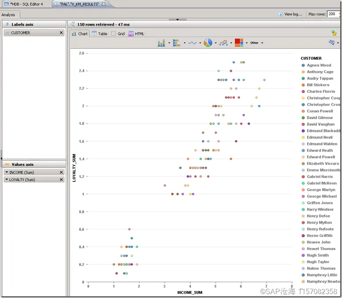Click Harry Windsor legend entry
The height and width of the screenshot is (298, 342).
click(x=317, y=209)
